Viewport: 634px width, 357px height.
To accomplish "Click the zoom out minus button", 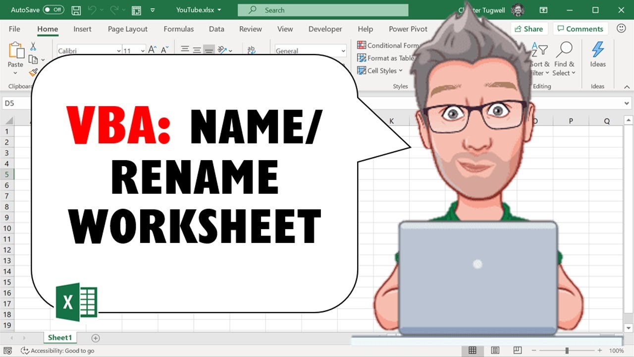I will (x=533, y=351).
